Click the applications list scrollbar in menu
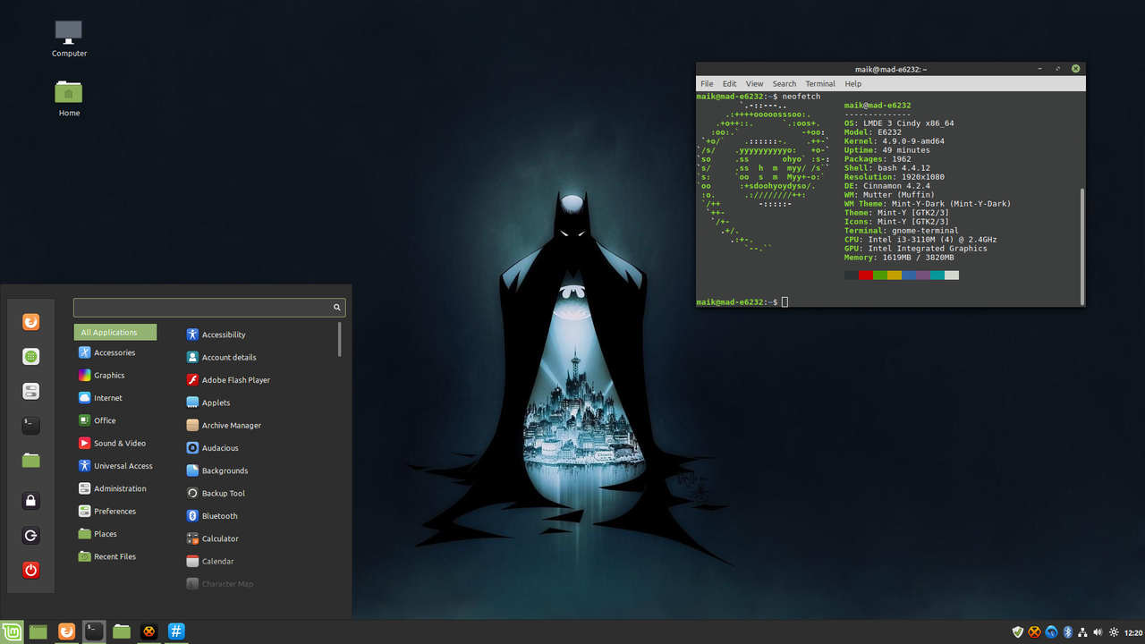1145x644 pixels. 340,340
